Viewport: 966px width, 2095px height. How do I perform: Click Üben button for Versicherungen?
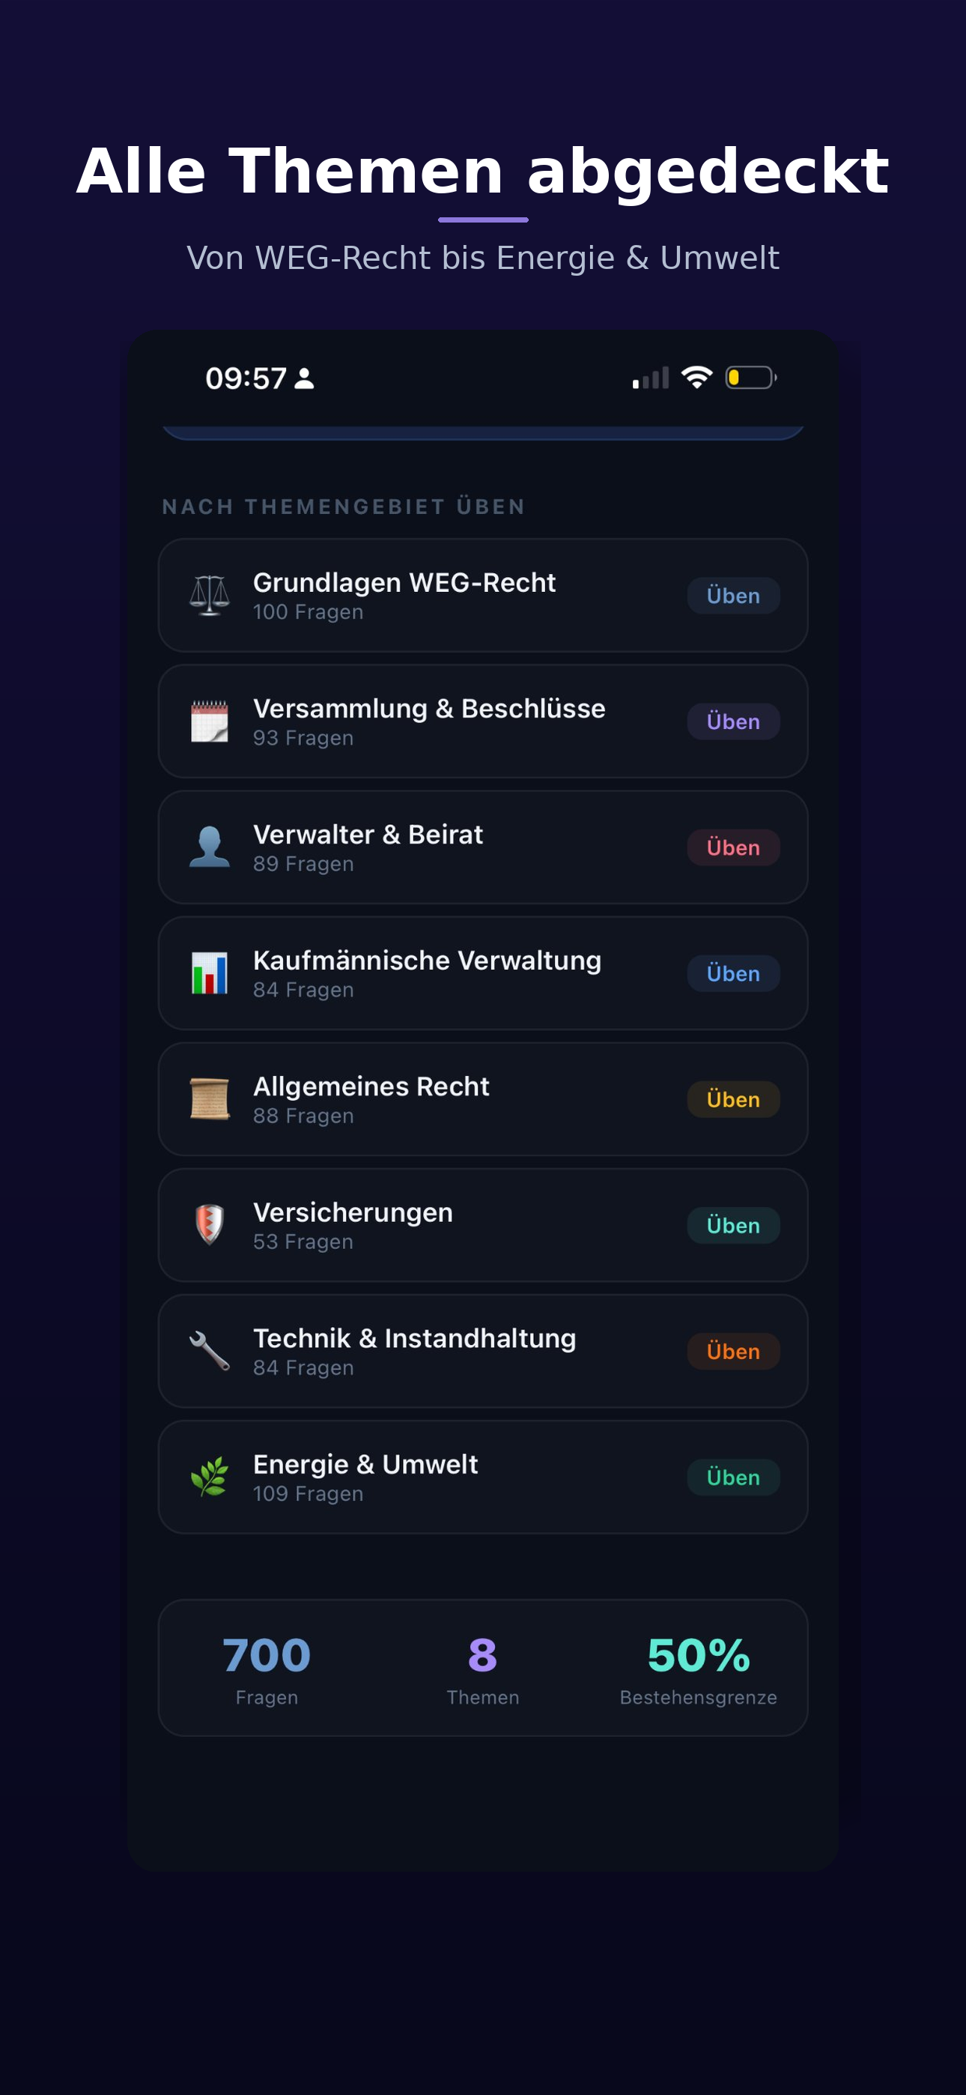pos(732,1226)
